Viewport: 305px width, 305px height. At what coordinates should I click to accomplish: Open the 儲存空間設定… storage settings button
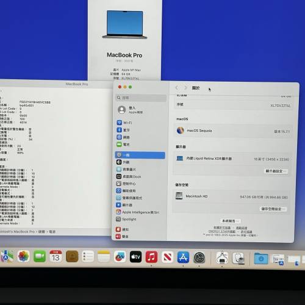[273, 209]
